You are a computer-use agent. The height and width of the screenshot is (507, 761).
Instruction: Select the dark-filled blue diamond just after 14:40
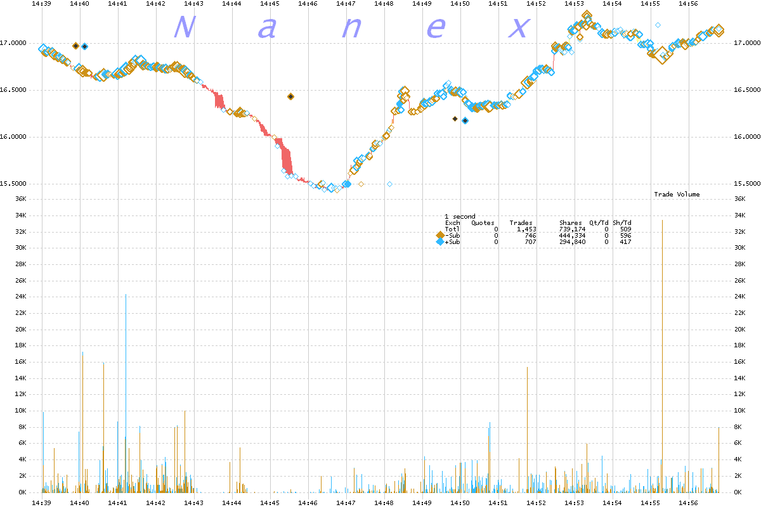click(x=85, y=46)
